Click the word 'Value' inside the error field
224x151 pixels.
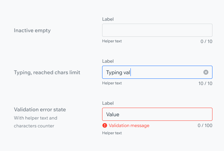pyautogui.click(x=113, y=115)
